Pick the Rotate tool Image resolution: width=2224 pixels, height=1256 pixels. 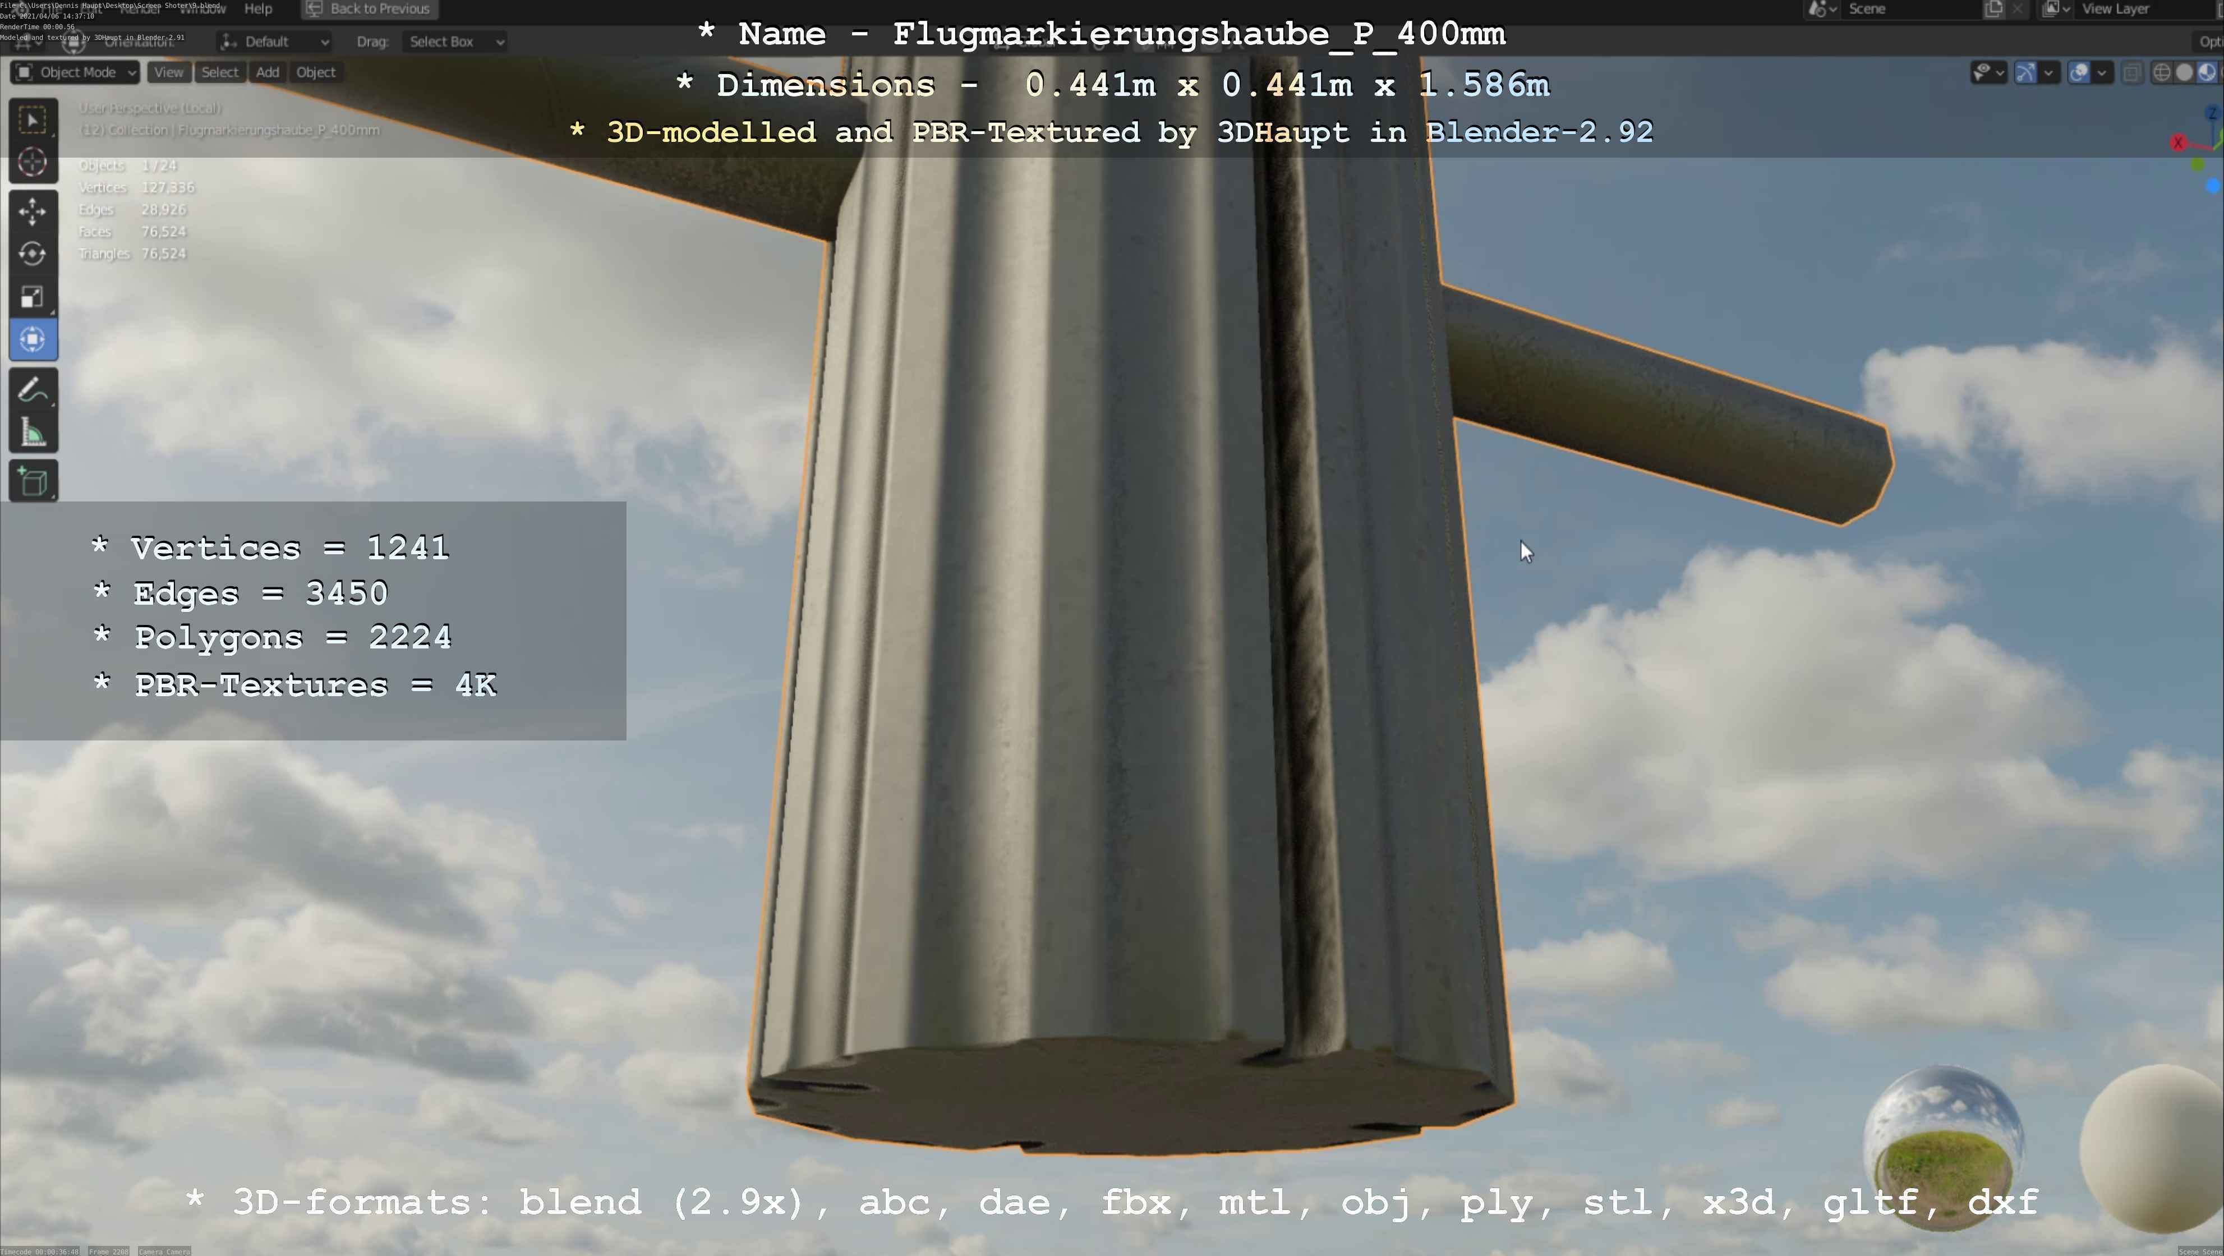tap(33, 254)
